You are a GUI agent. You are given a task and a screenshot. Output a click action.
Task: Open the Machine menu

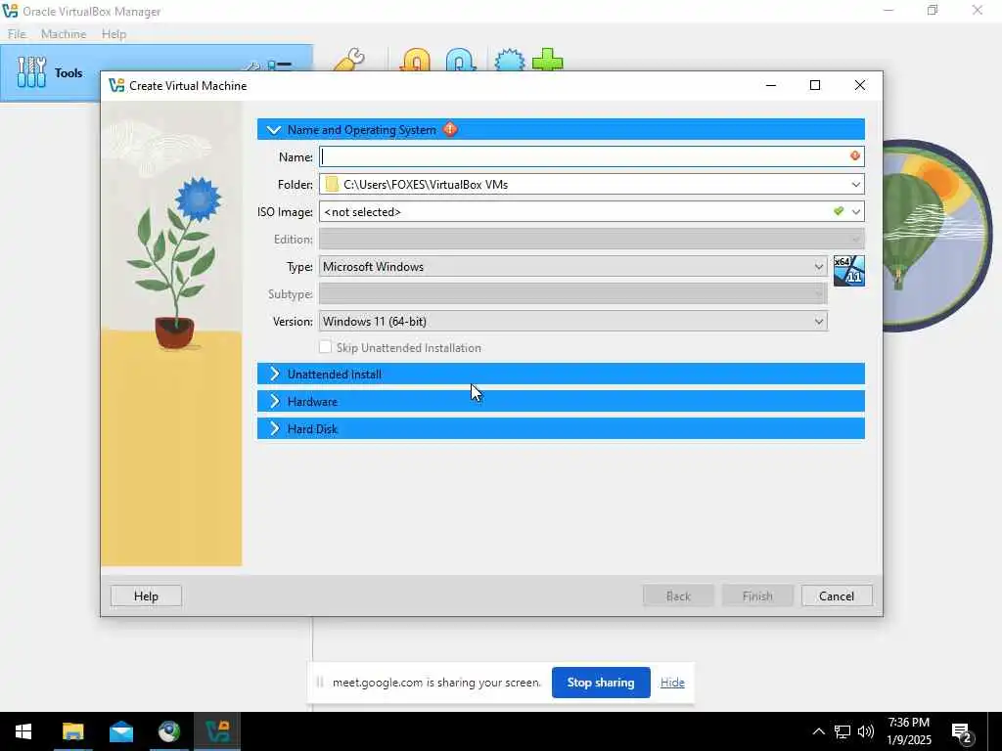pyautogui.click(x=64, y=34)
